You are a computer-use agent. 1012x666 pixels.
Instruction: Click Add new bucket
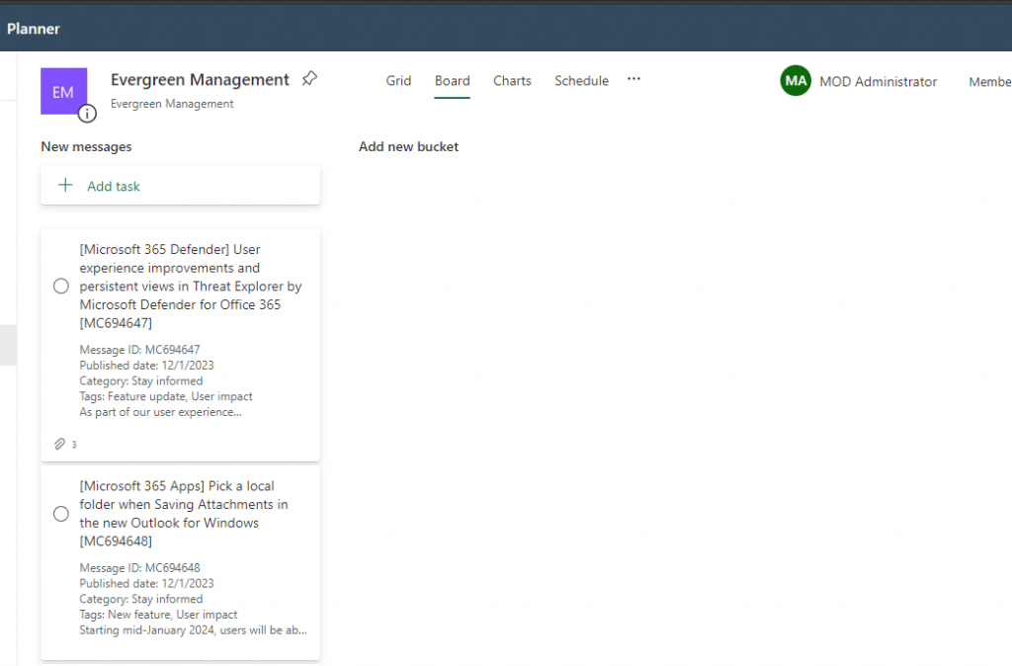pos(408,147)
